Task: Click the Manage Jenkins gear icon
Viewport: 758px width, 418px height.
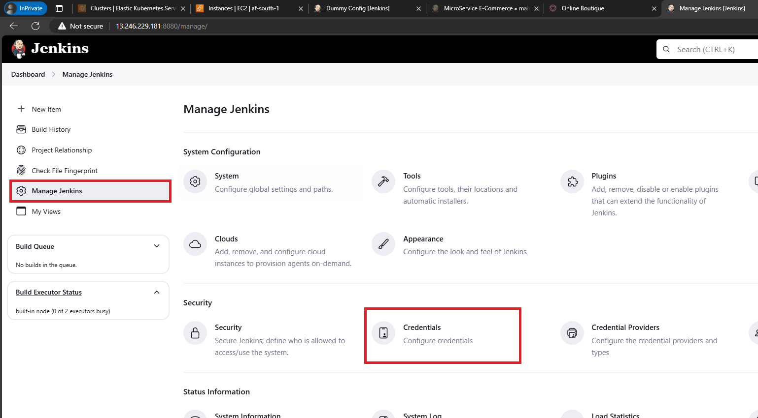Action: pyautogui.click(x=21, y=191)
